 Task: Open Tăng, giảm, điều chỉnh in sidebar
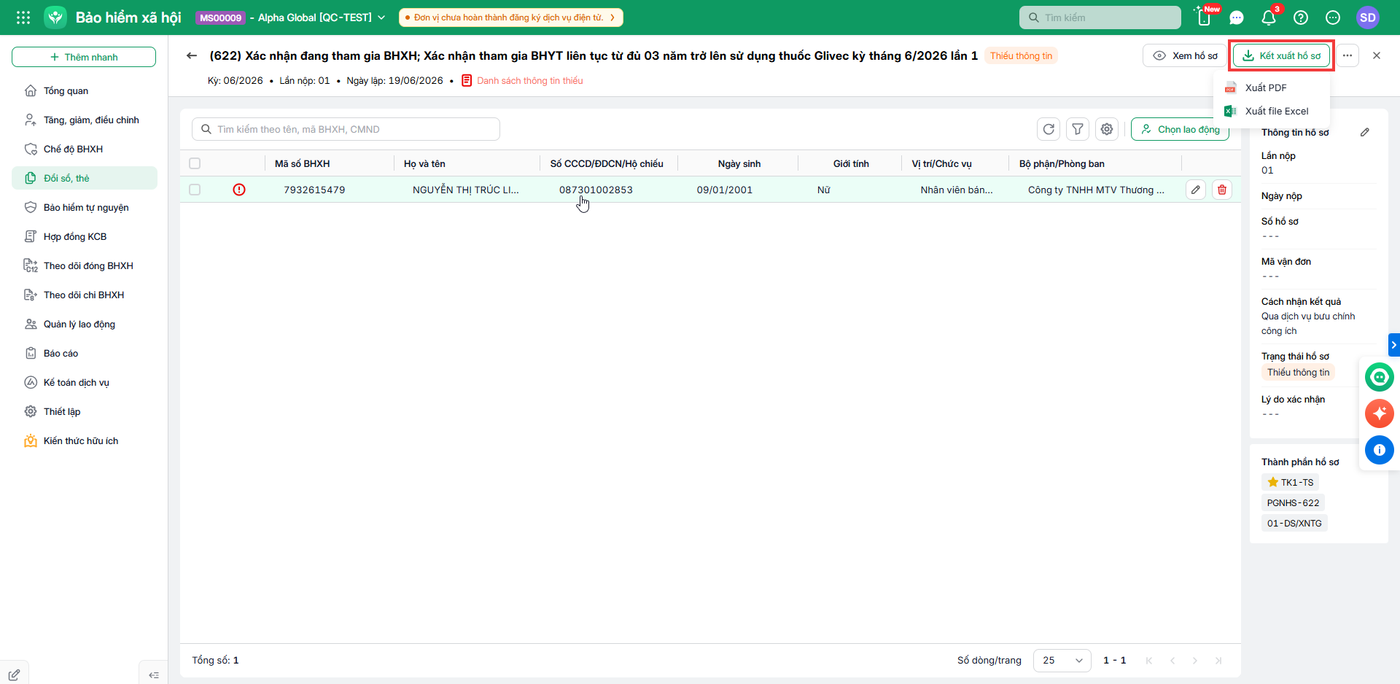coord(85,120)
